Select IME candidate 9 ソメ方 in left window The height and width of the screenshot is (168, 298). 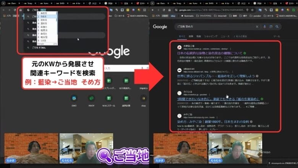[47, 41]
